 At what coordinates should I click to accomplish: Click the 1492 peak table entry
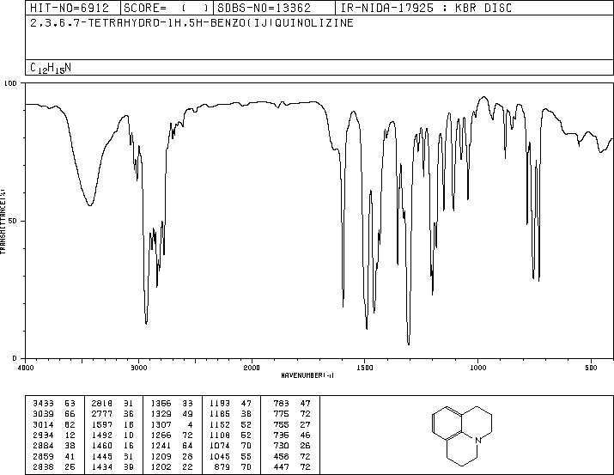coord(102,435)
